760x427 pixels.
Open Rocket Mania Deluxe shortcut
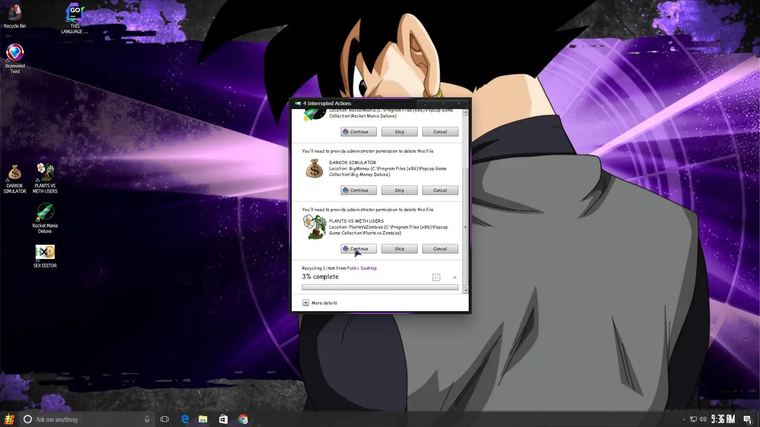tap(45, 213)
